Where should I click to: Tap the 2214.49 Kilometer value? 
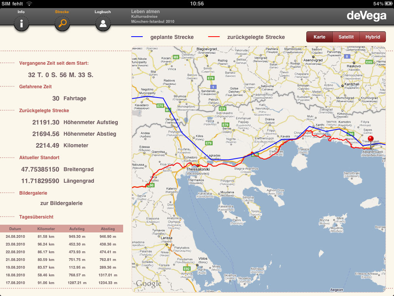(47, 145)
